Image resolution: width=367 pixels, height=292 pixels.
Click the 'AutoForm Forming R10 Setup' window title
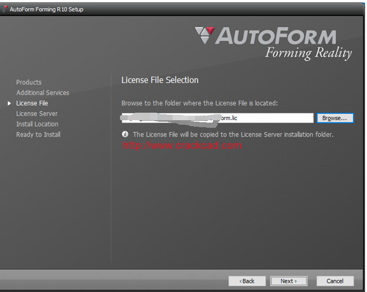tap(46, 10)
